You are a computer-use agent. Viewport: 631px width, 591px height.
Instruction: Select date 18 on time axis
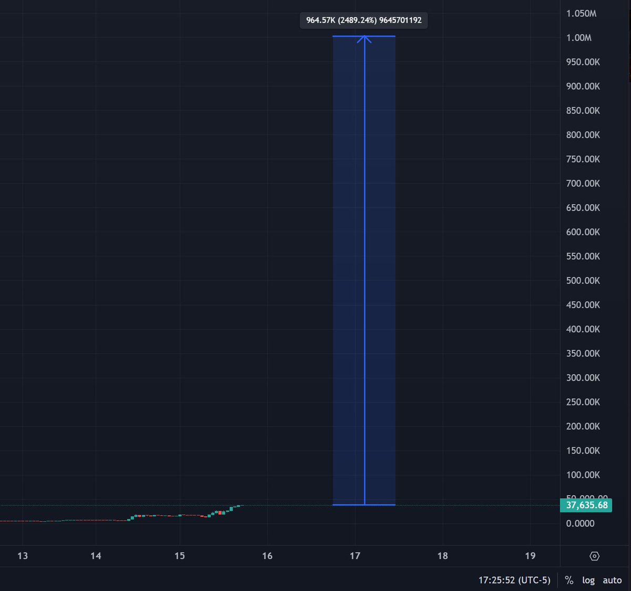pos(443,556)
